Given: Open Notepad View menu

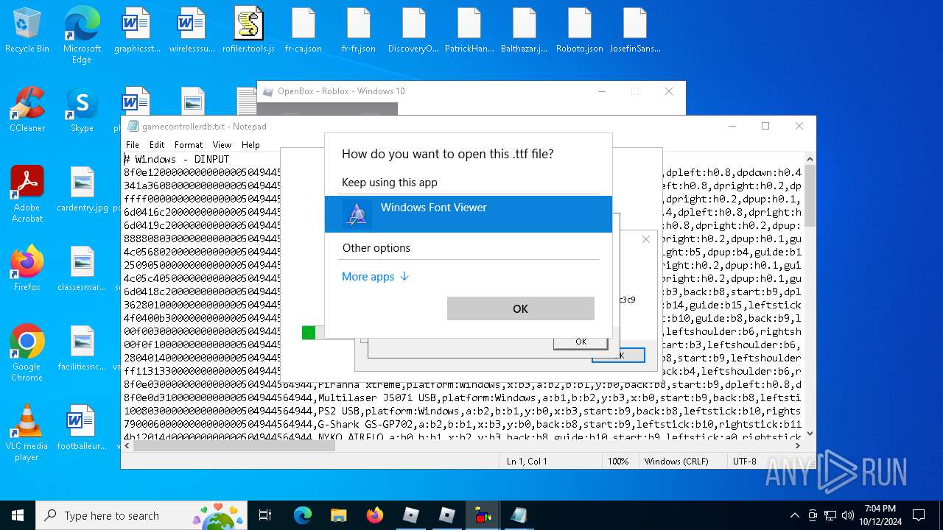Looking at the screenshot, I should pos(222,145).
